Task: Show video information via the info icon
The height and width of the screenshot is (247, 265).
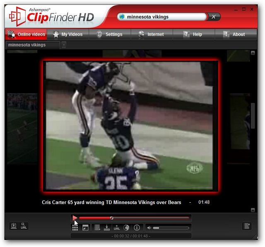Action: (x=137, y=228)
